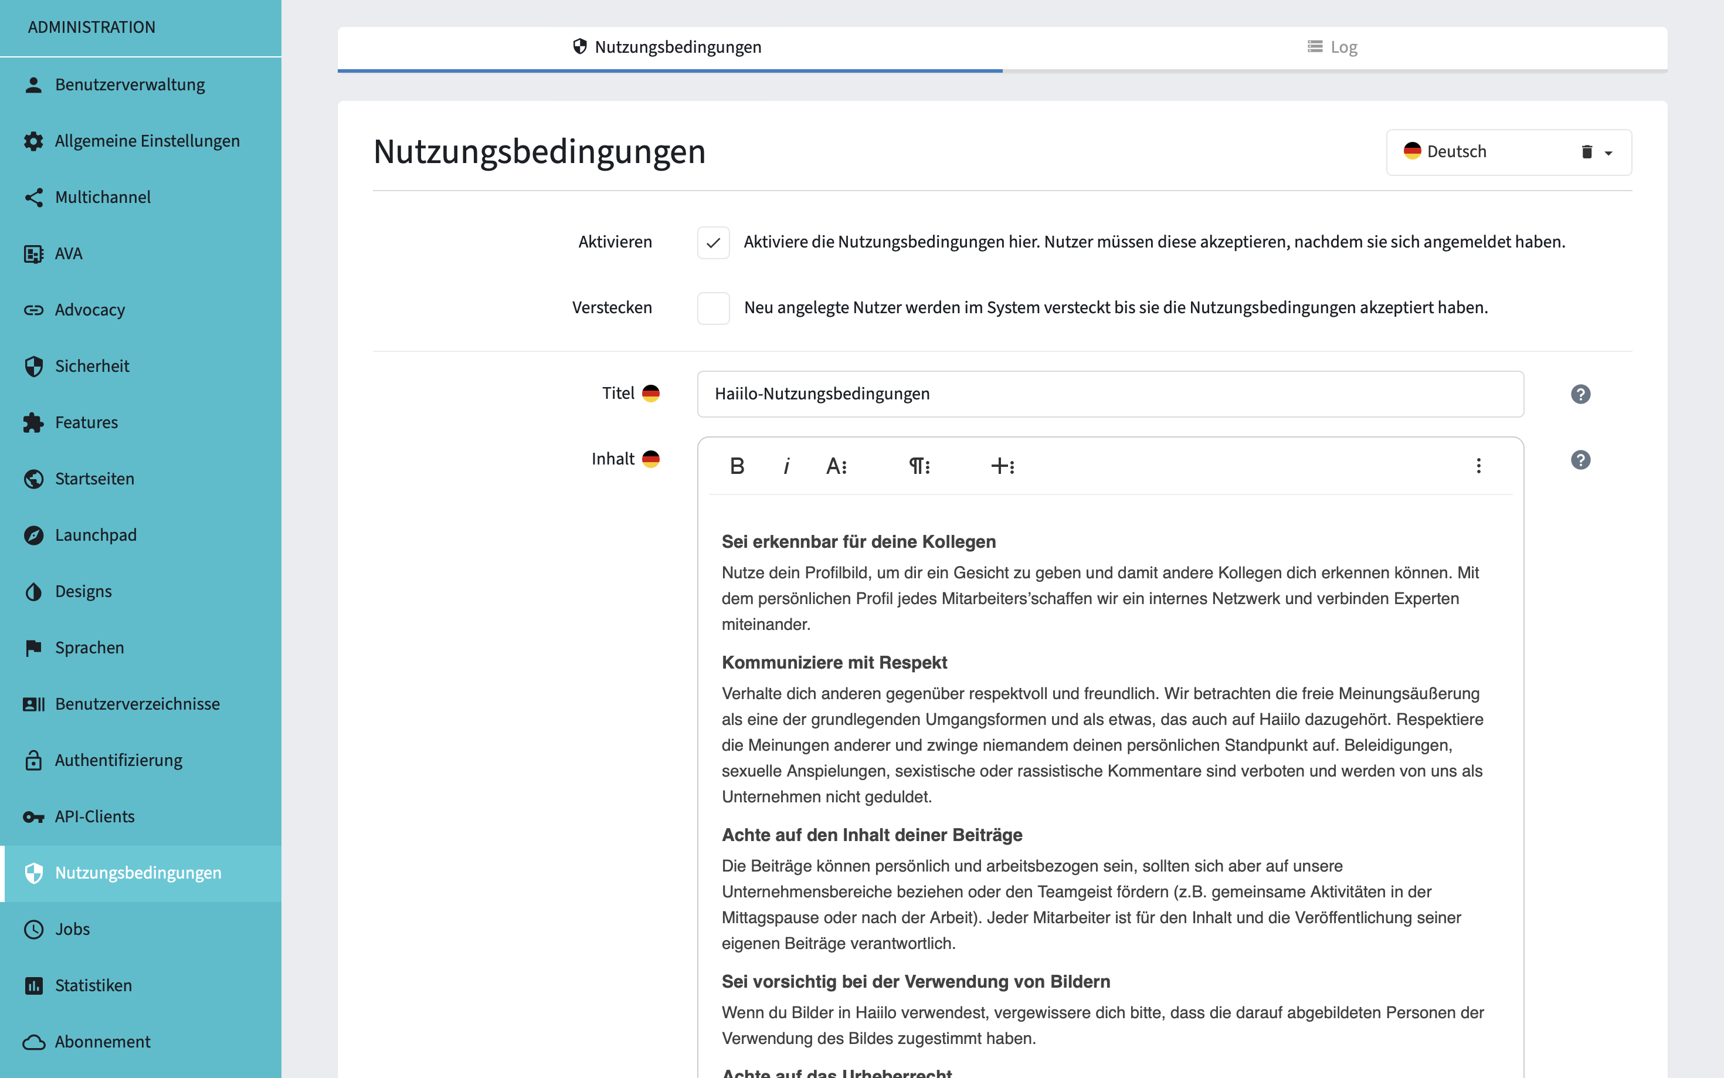Uncheck the Aktivieren checkbox
The height and width of the screenshot is (1078, 1724).
pyautogui.click(x=714, y=243)
